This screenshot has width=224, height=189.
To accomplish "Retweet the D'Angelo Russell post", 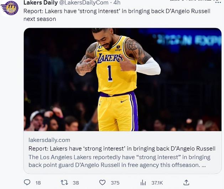I will coord(64,183).
